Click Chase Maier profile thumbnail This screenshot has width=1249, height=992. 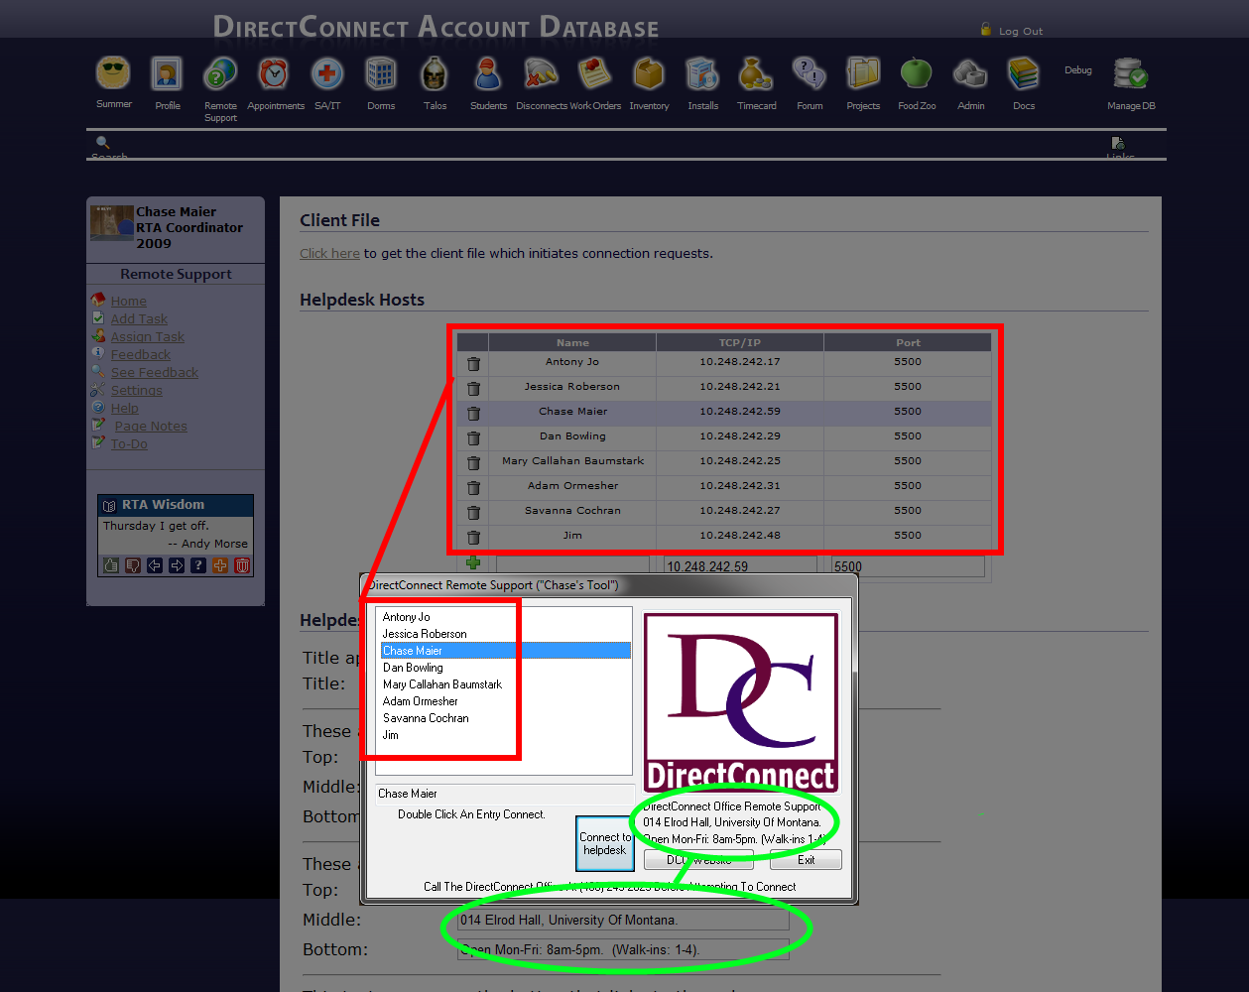(111, 223)
